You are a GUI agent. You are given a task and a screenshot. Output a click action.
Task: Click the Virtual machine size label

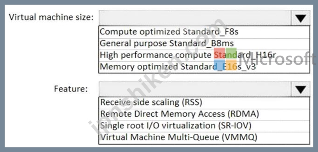click(51, 17)
